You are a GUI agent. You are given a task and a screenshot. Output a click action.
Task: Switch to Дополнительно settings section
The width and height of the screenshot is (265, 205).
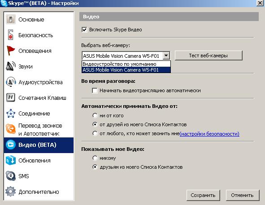point(39,192)
